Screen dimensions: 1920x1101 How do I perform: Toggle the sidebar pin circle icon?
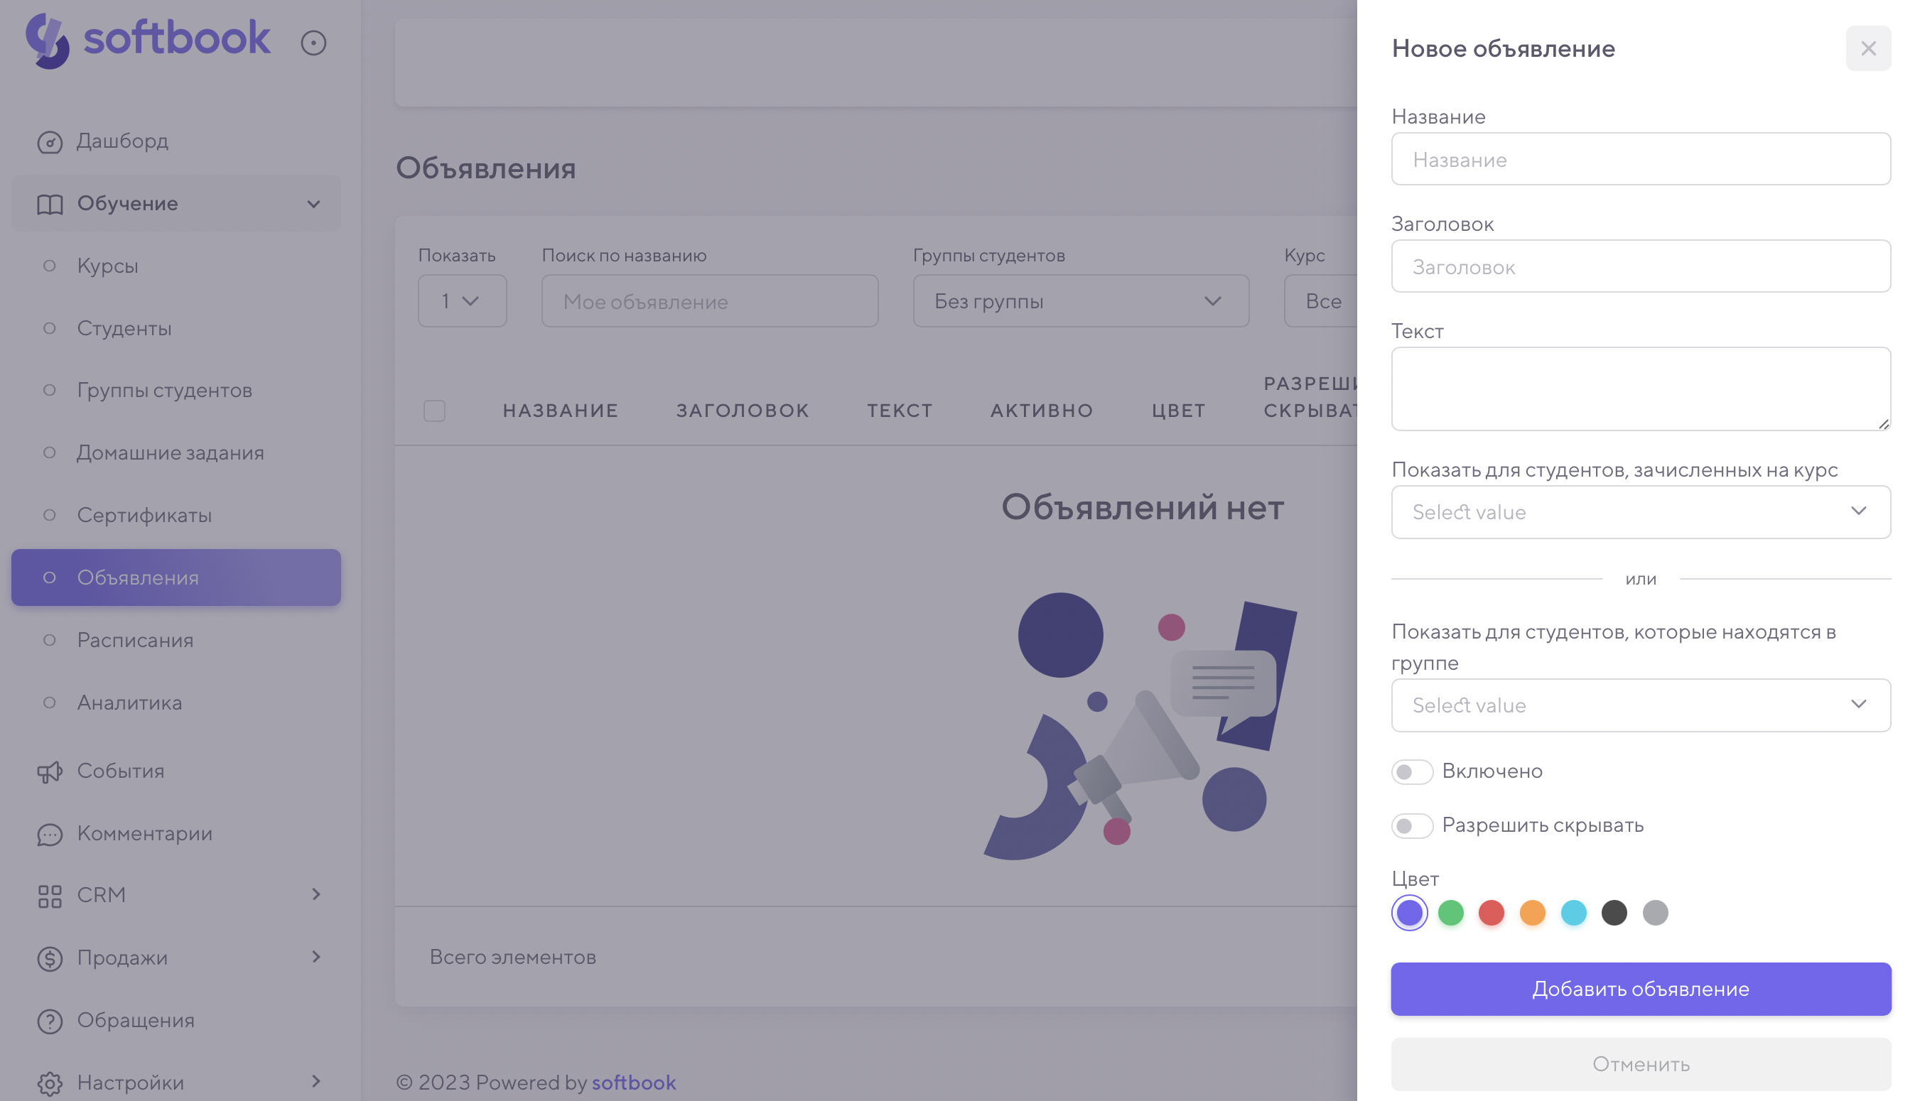(x=313, y=43)
